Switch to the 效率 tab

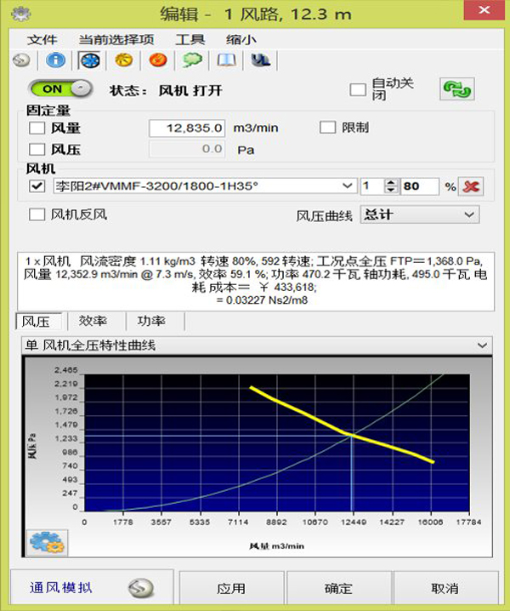coord(93,321)
